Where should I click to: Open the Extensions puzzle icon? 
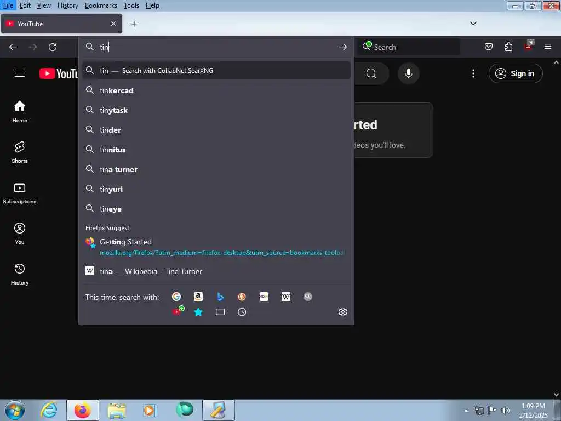[508, 47]
